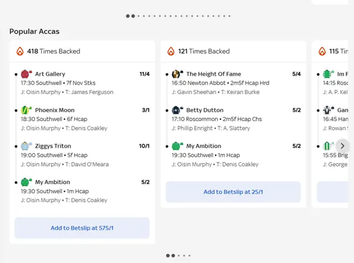Image resolution: width=354 pixels, height=263 pixels.
Task: Click Phoenix Moon jockey silks icon
Action: (x=26, y=110)
